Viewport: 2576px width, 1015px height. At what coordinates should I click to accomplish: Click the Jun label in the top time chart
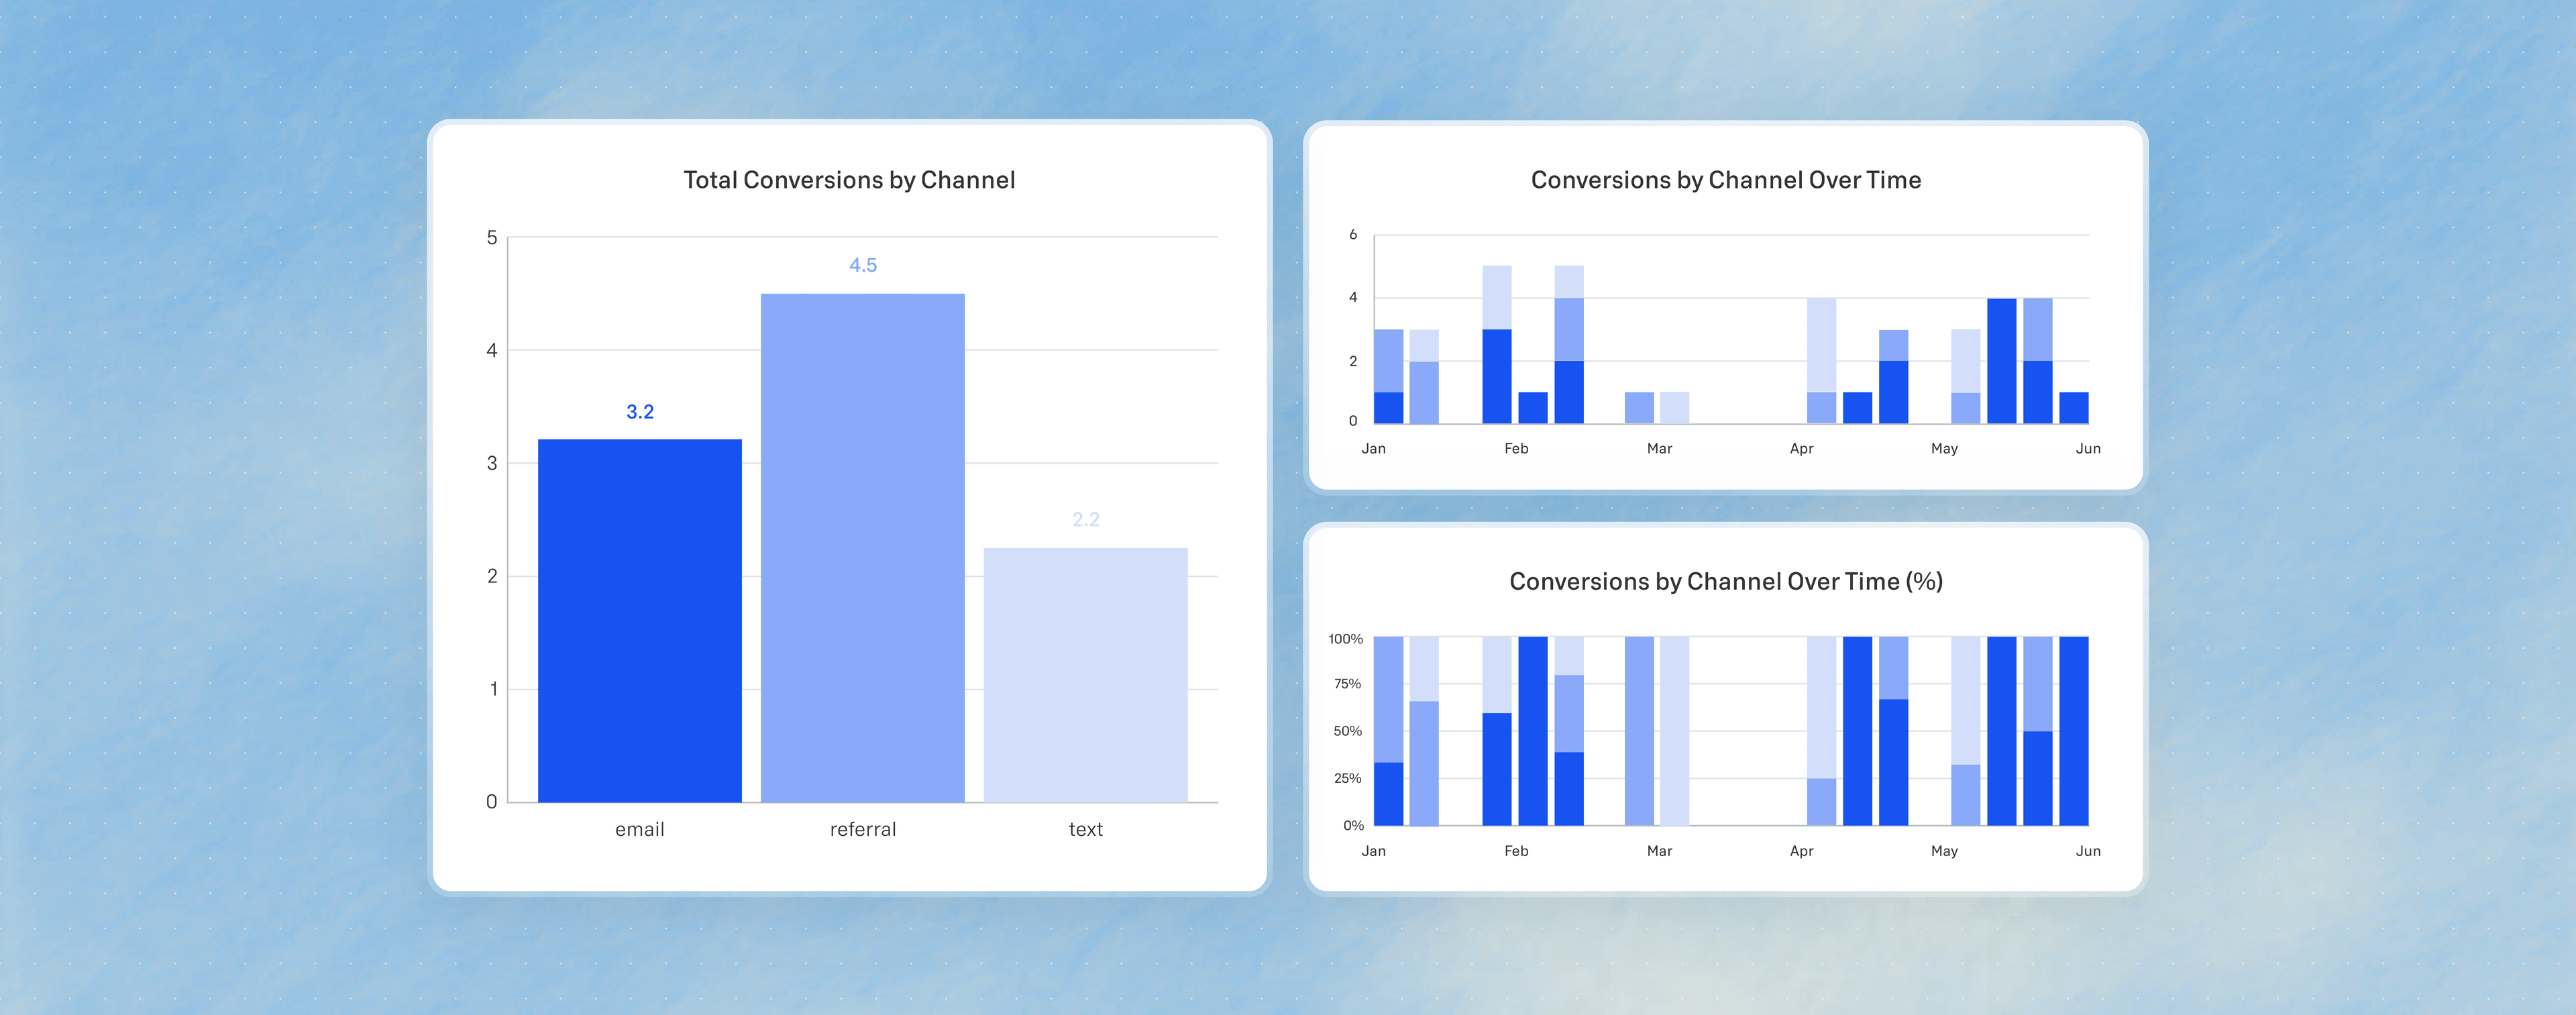pos(2087,449)
